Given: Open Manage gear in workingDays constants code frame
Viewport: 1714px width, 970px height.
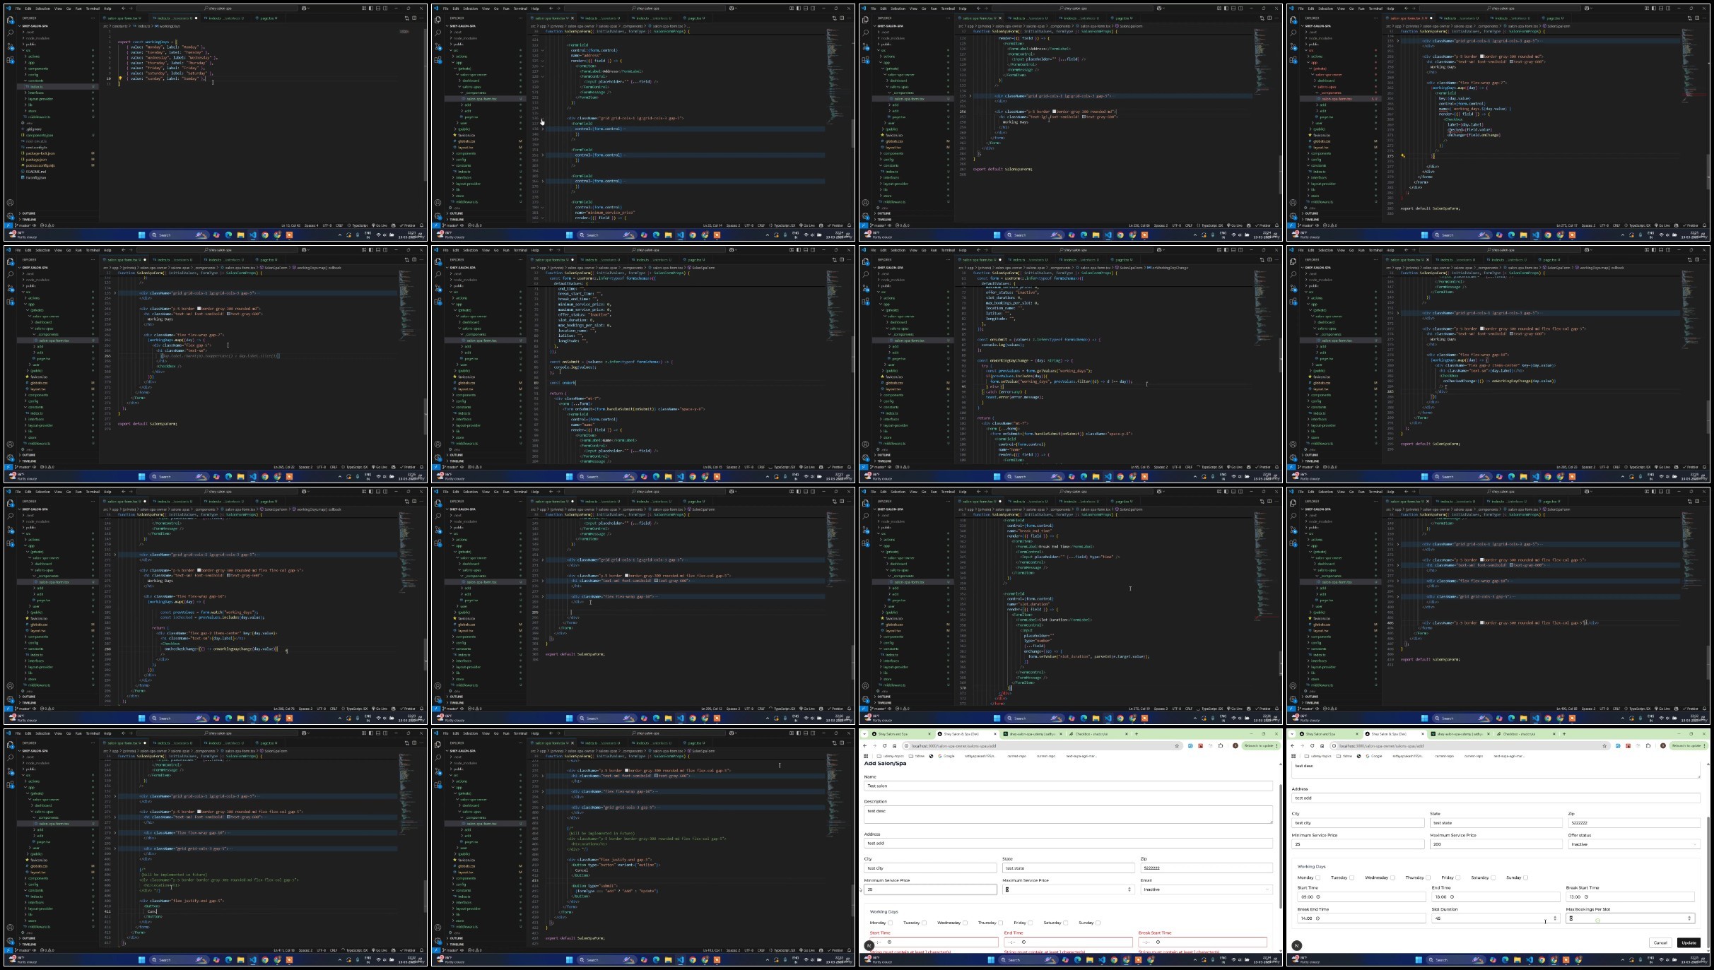Looking at the screenshot, I should [x=10, y=215].
